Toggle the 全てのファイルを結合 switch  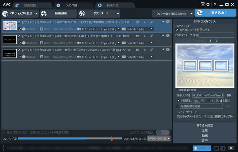(165, 132)
